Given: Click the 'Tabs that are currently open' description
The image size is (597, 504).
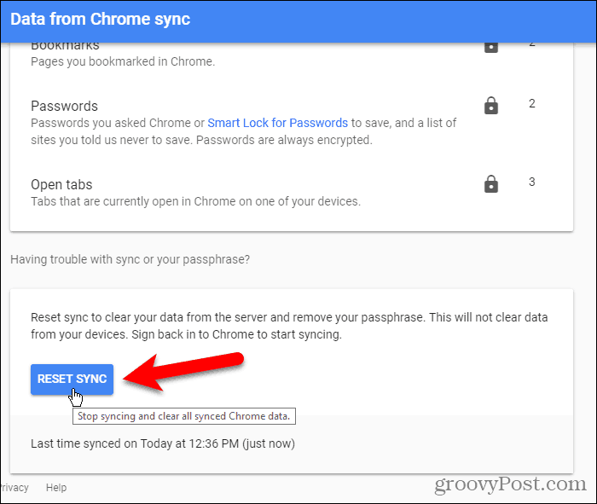Looking at the screenshot, I should (195, 201).
